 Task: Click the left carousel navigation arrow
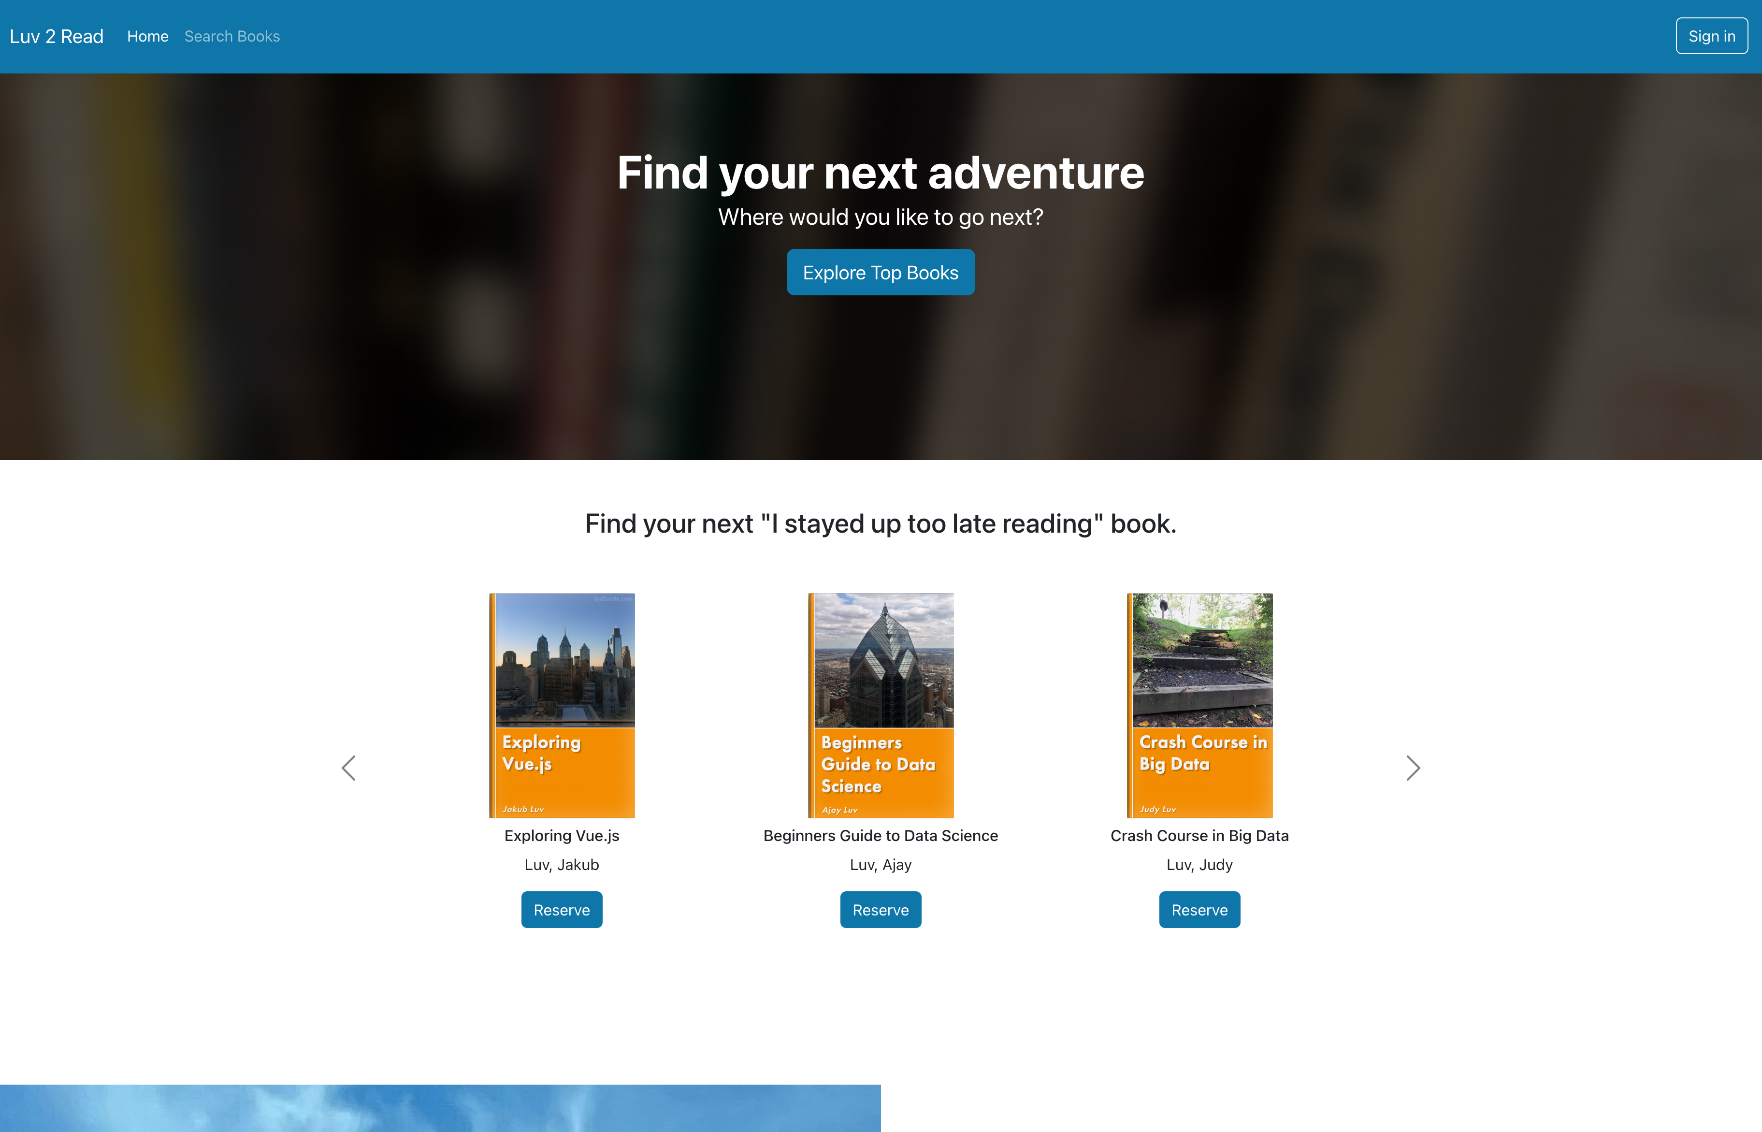pos(347,767)
